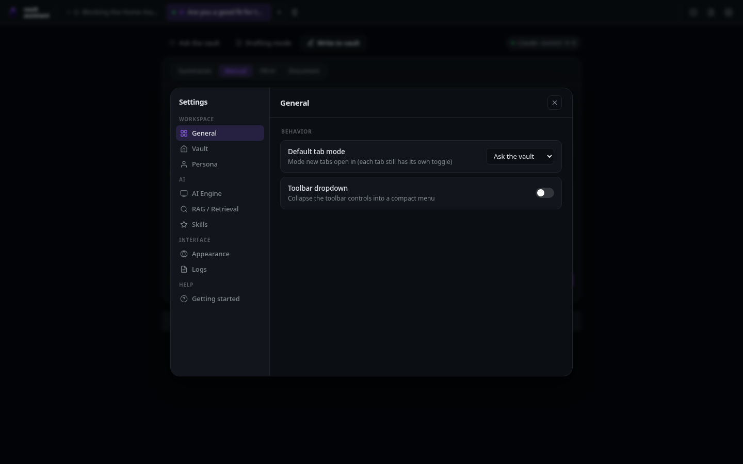Click the Ask the vault button behind dialog

[x=195, y=43]
